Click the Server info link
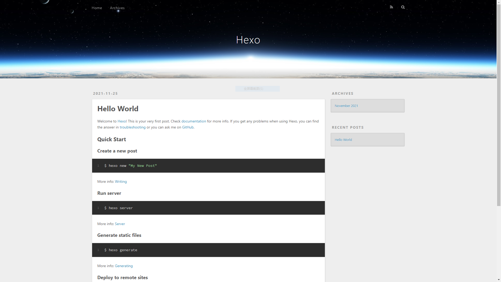501x282 pixels. 120,224
